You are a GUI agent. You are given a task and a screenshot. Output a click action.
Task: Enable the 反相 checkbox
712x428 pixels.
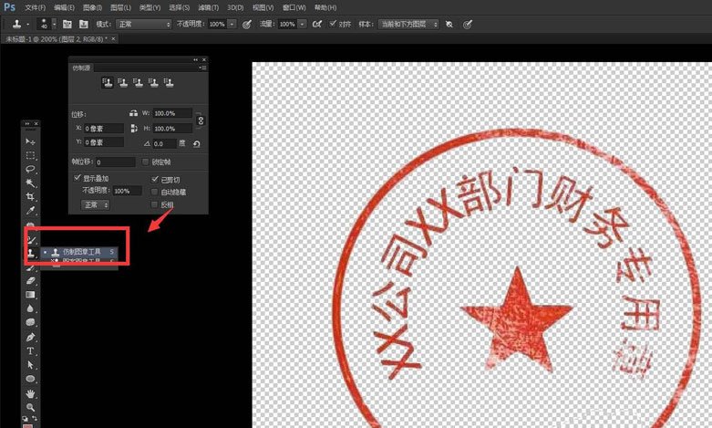(154, 204)
